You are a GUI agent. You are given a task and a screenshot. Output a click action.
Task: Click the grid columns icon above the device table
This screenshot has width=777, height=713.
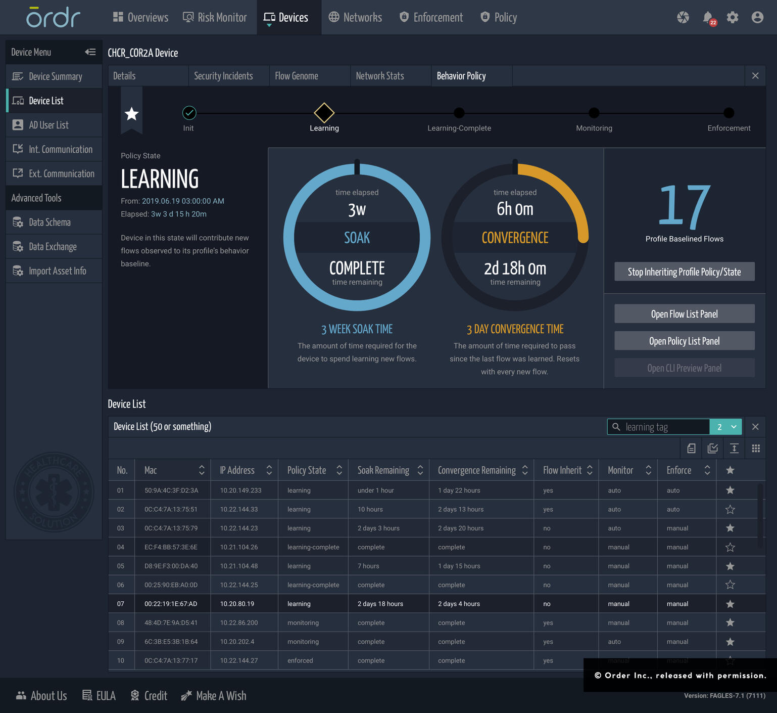click(x=756, y=448)
